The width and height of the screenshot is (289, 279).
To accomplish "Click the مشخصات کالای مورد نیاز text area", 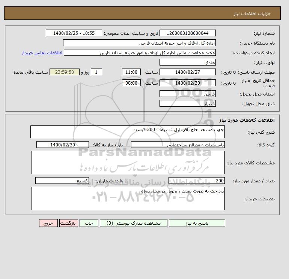I will click(x=128, y=163).
